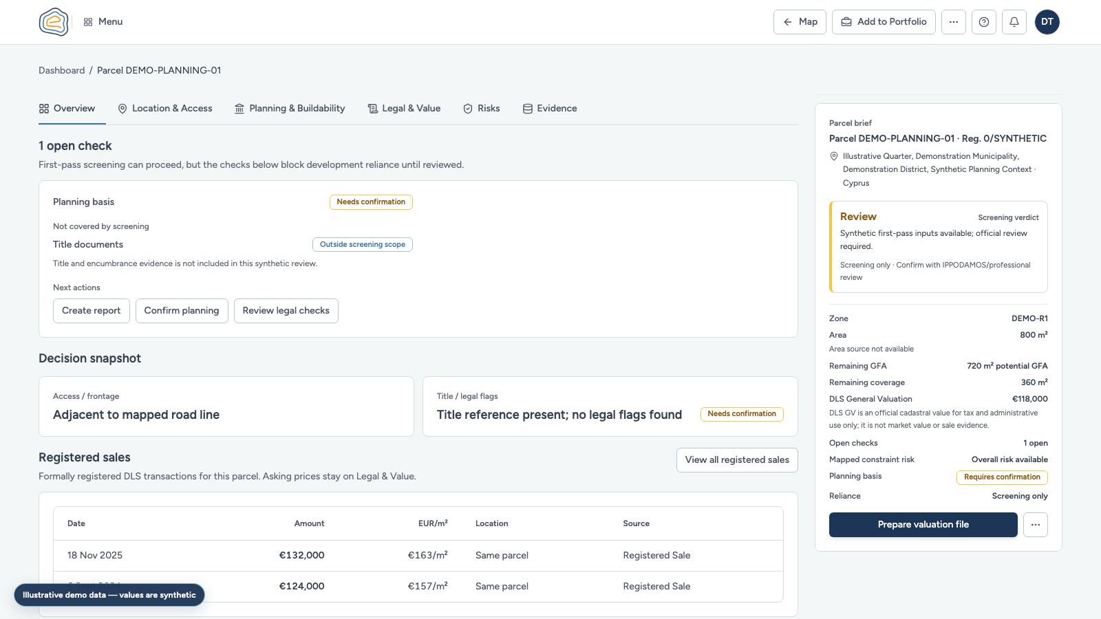Open top bar more options ellipsis
This screenshot has height=619, width=1101.
954,22
